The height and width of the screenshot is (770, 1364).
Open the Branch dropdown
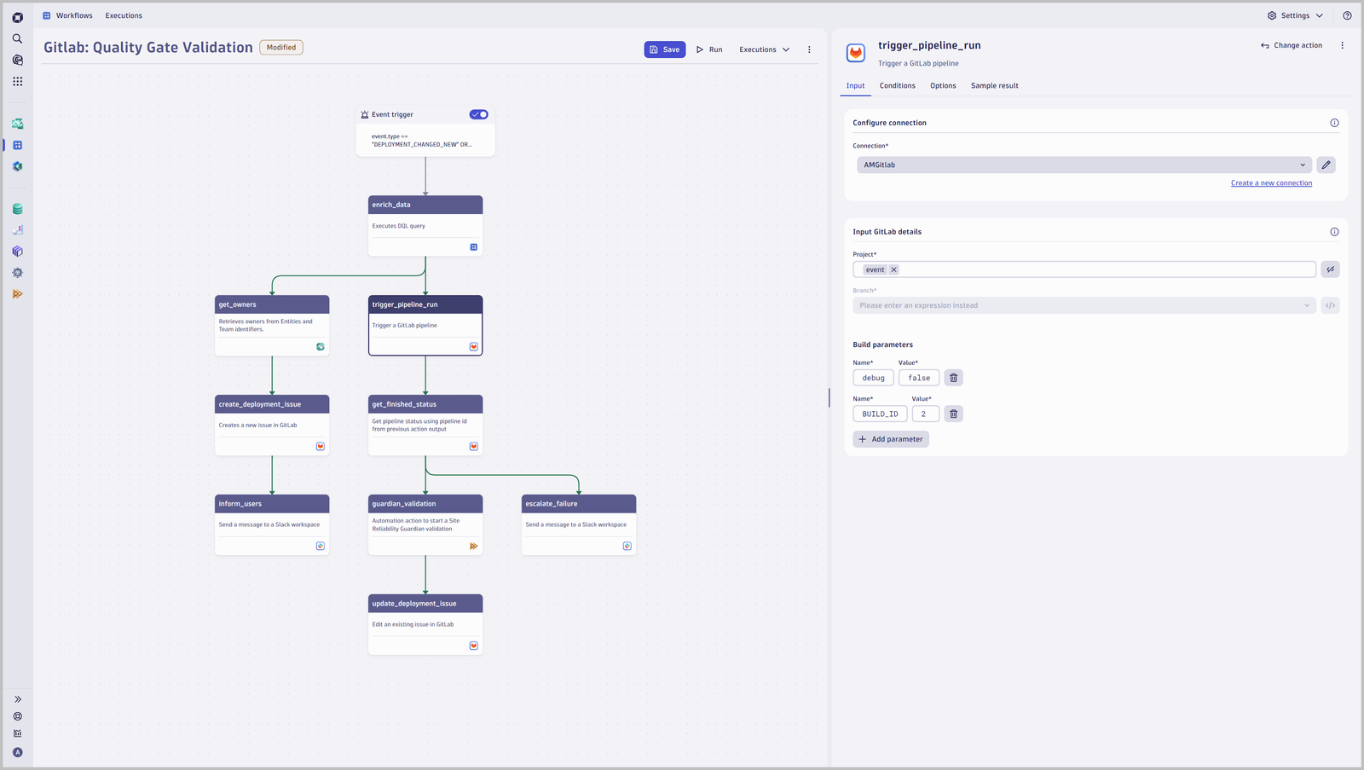tap(1084, 305)
